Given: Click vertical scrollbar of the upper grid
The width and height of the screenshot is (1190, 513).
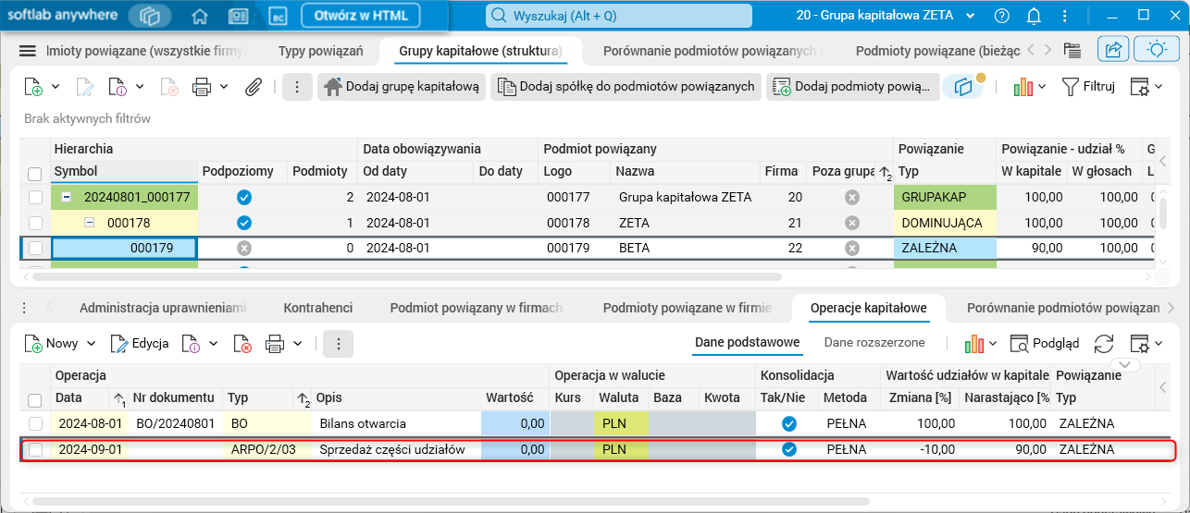Looking at the screenshot, I should (x=1163, y=213).
